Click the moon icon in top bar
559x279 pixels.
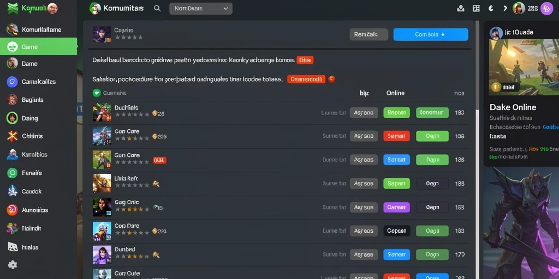[491, 8]
